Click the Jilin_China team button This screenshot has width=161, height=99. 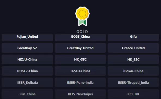(x=27, y=94)
